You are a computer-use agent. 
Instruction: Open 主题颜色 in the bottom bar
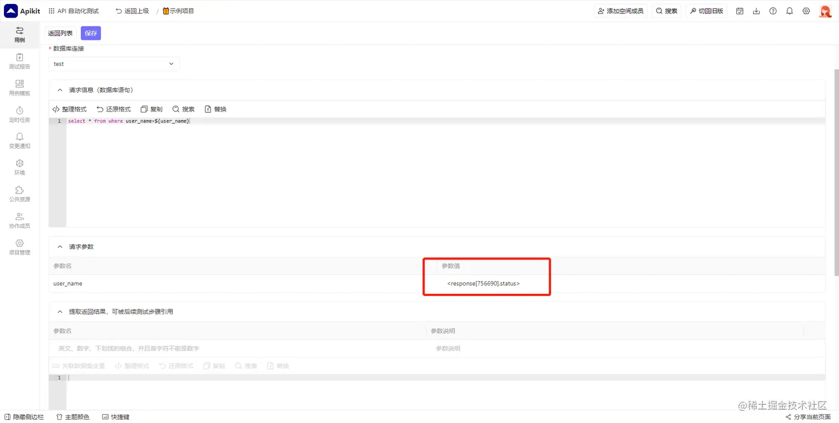73,417
